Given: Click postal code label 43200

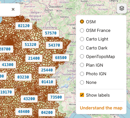Looking at the screenshot, I should (x=29, y=99).
